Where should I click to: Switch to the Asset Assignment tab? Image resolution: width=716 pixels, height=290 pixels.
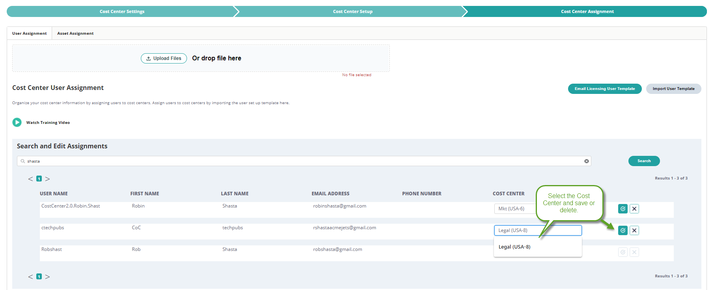(75, 34)
